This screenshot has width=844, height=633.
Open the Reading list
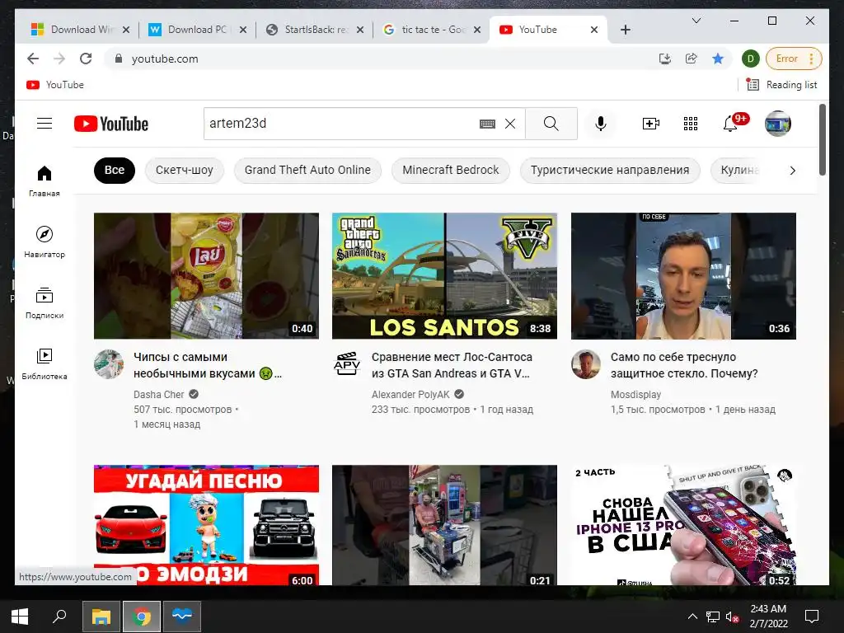[x=782, y=85]
